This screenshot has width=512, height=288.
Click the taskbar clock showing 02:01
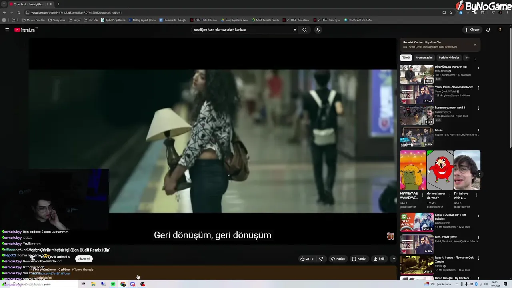click(495, 284)
